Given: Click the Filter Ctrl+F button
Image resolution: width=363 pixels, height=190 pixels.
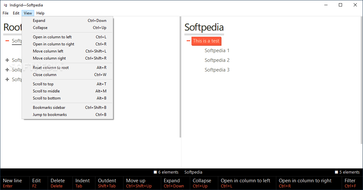Looking at the screenshot, I should 352,183.
